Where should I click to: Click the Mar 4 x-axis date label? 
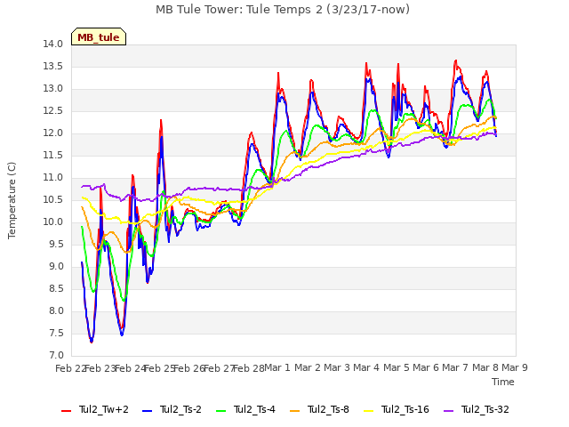point(366,367)
